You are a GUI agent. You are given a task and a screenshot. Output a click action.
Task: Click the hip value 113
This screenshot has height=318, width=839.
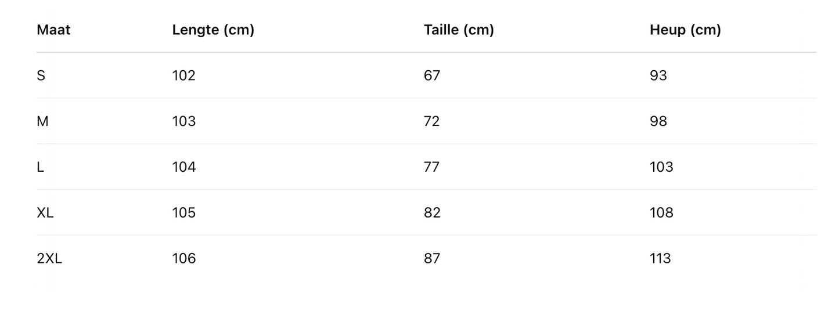pyautogui.click(x=660, y=258)
